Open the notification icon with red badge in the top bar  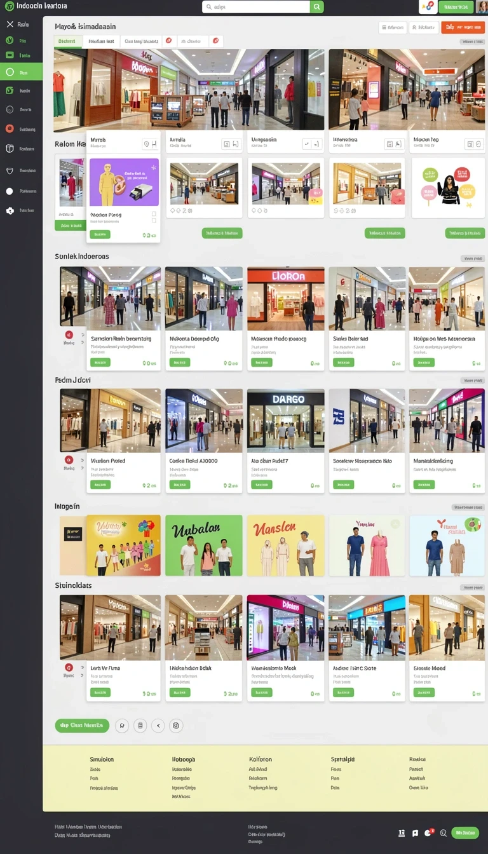tap(427, 7)
